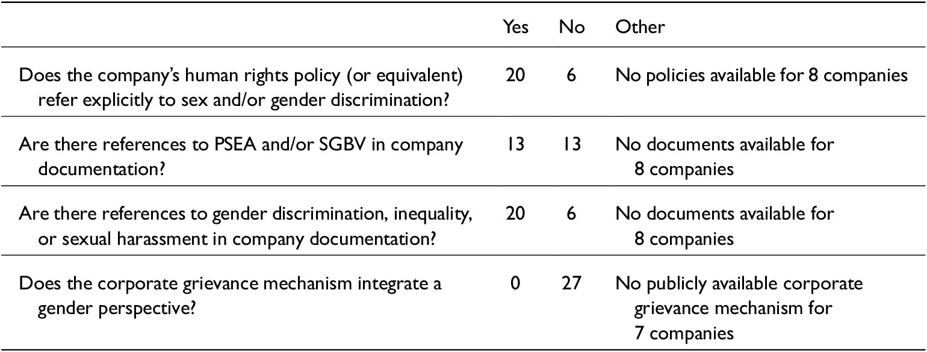Screen dimensions: 927x352
Task: Click the Yes value 0 in grievance row
Action: point(515,283)
